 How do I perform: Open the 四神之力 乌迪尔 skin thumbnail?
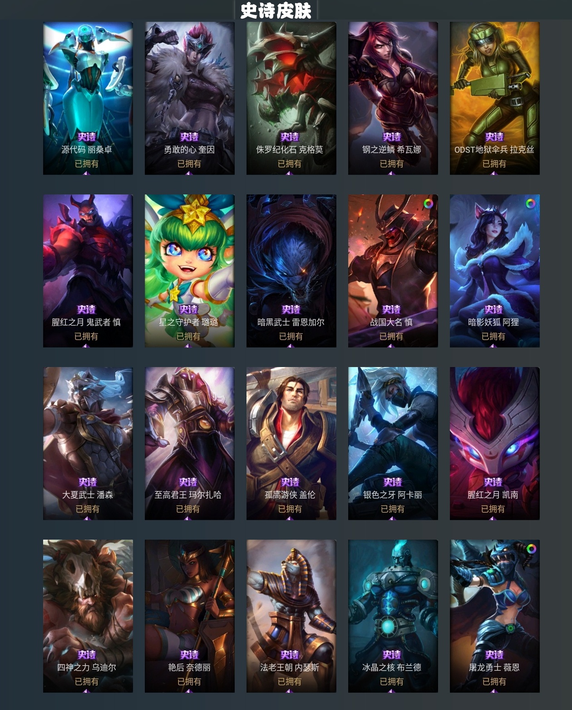coord(88,616)
